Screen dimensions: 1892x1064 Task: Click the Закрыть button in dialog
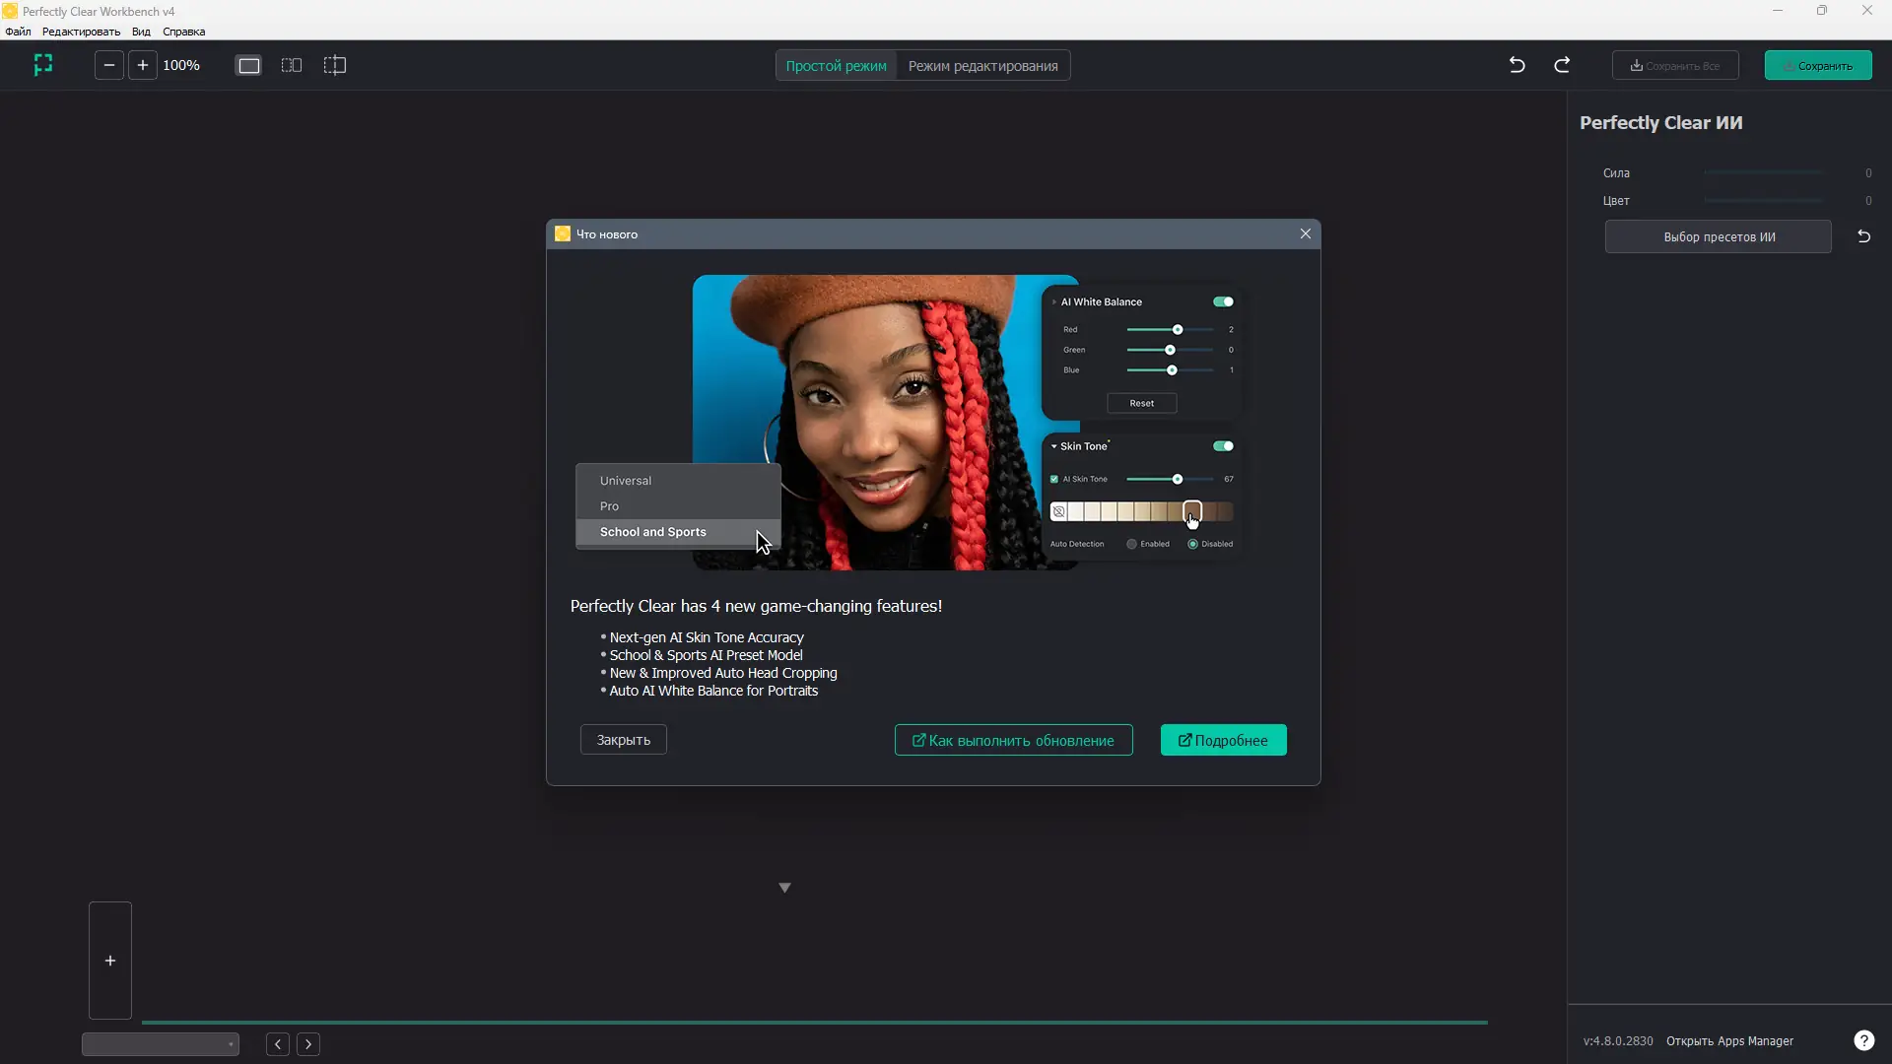623,740
